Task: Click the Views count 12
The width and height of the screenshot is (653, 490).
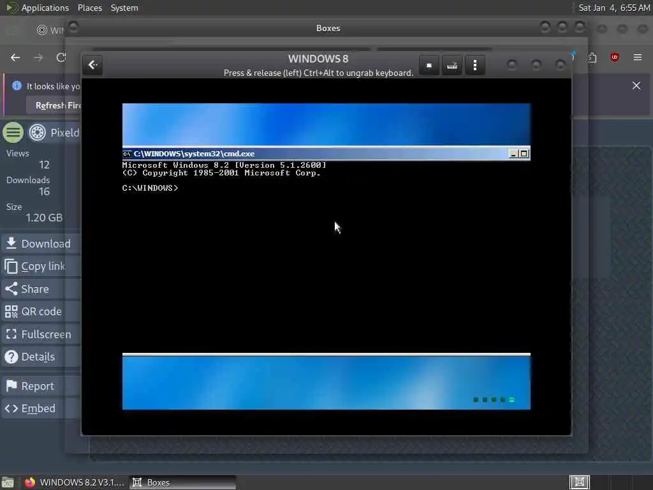Action: click(x=44, y=165)
